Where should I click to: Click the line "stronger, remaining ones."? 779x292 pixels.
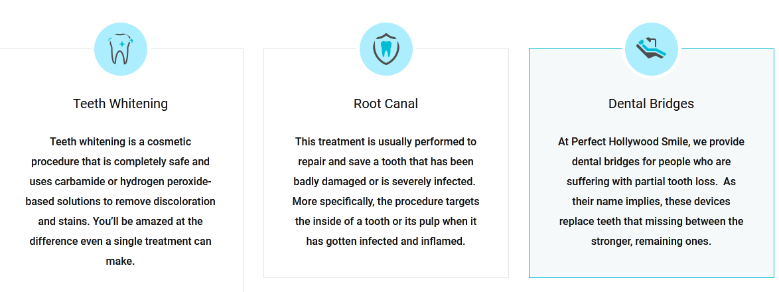[x=652, y=242]
